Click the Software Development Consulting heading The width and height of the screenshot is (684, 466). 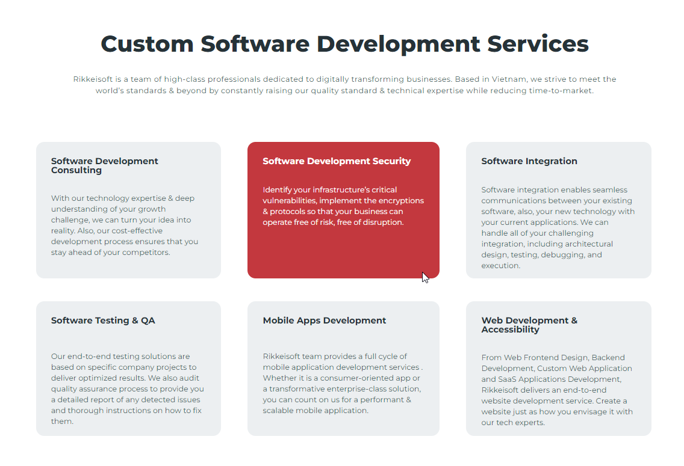point(104,165)
